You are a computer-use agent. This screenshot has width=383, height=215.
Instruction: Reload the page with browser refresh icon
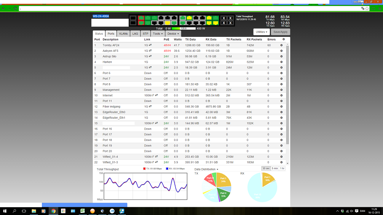[x=15, y=8]
